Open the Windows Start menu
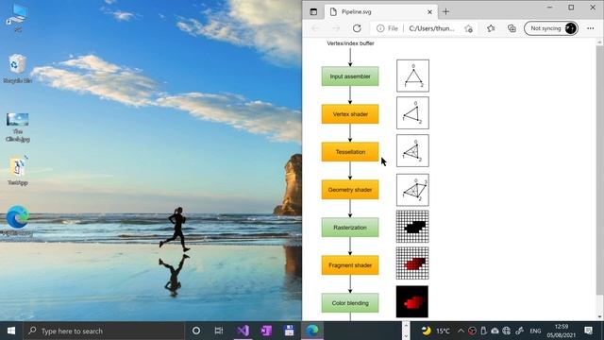This screenshot has height=340, width=604. (11, 331)
